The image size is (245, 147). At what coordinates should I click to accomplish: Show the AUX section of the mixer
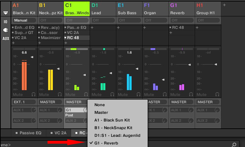[x=6, y=38]
